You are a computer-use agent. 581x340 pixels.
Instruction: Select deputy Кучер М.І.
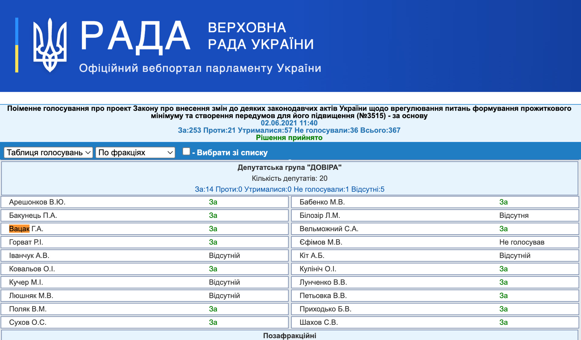(26, 282)
